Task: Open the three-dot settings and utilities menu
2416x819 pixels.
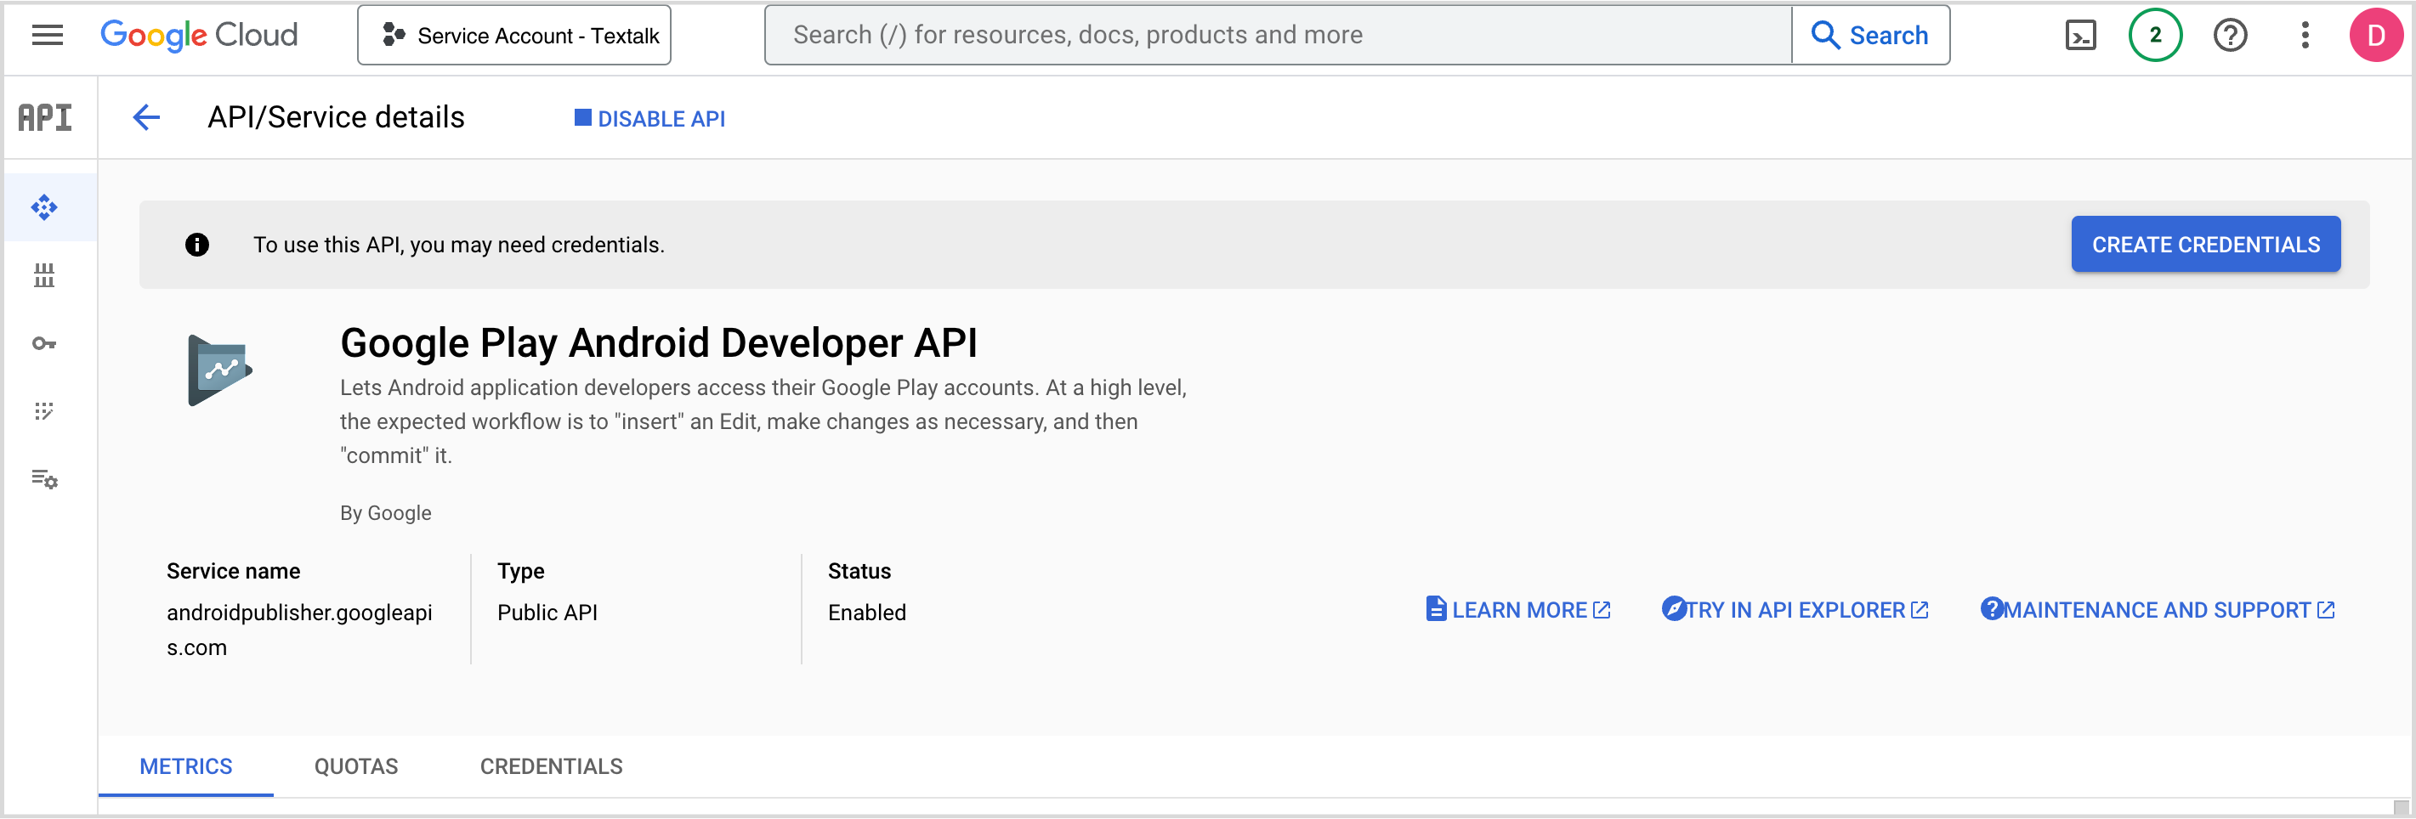Action: point(2305,36)
